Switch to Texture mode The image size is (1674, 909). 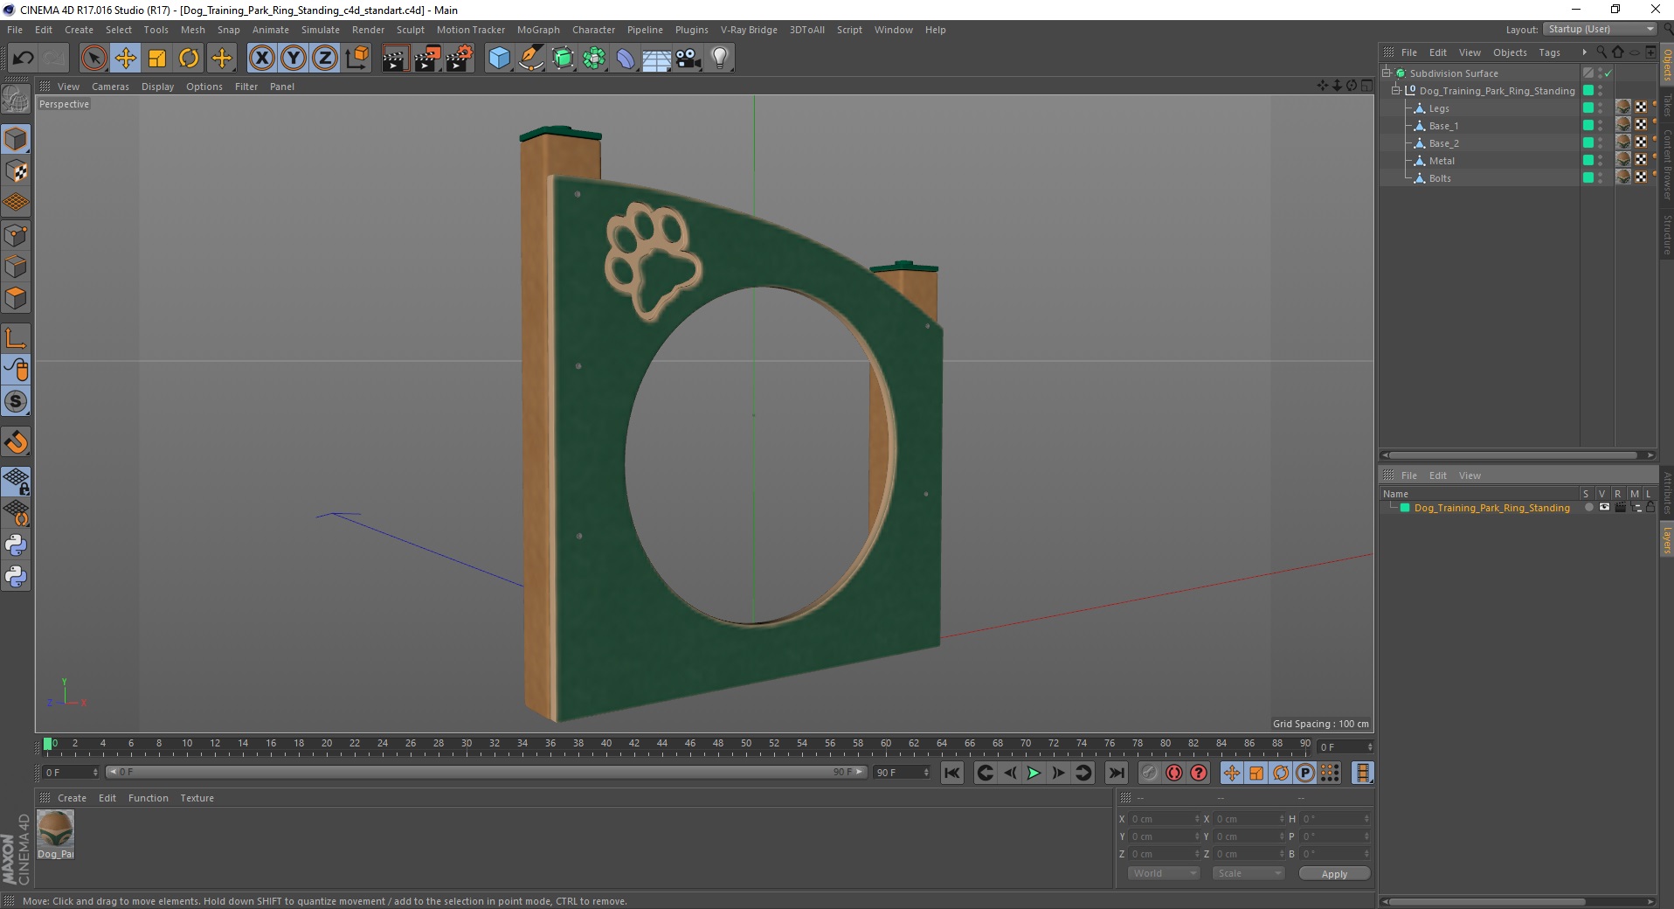(x=16, y=171)
